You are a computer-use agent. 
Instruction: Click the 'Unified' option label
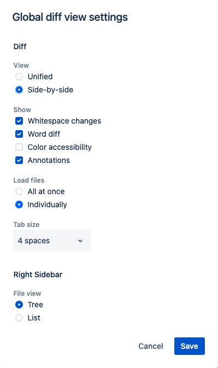click(40, 77)
